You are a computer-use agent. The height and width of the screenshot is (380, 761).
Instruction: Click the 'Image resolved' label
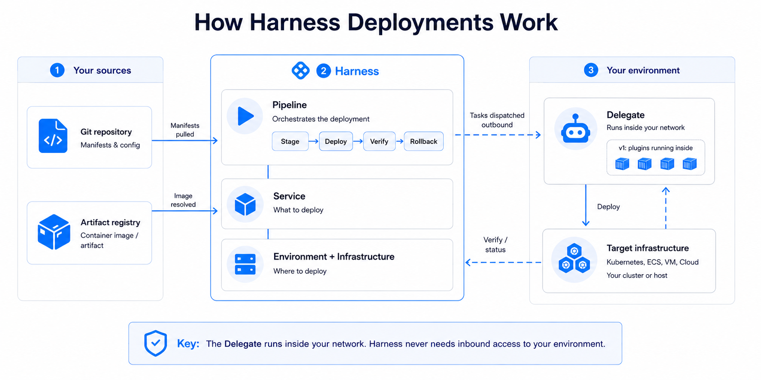coord(183,200)
